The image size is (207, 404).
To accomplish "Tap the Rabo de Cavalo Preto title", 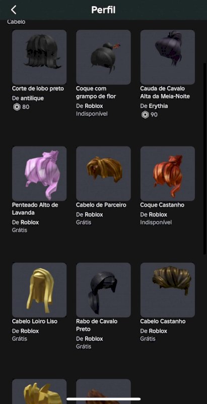I will click(97, 325).
